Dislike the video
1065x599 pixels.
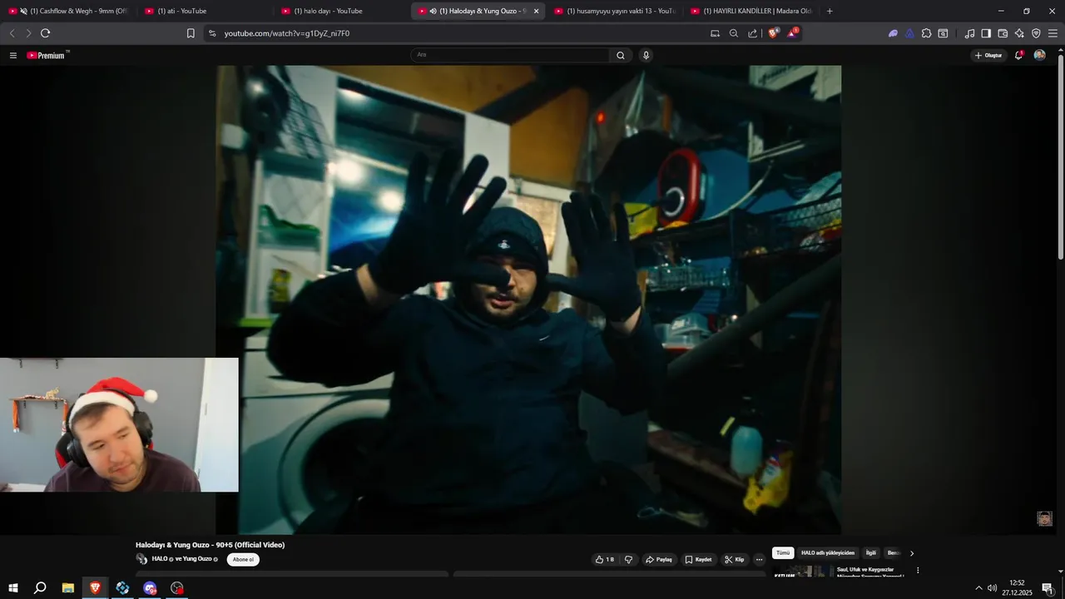629,560
